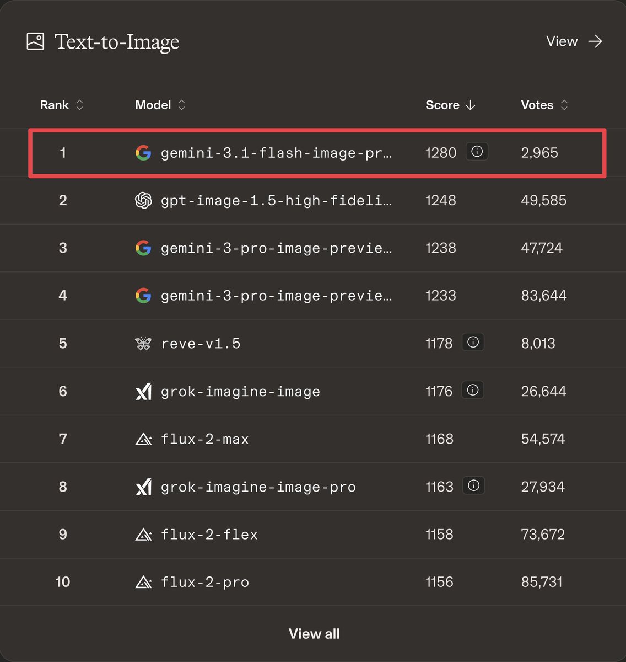Click the votes value 49,585
The height and width of the screenshot is (662, 626).
point(543,200)
